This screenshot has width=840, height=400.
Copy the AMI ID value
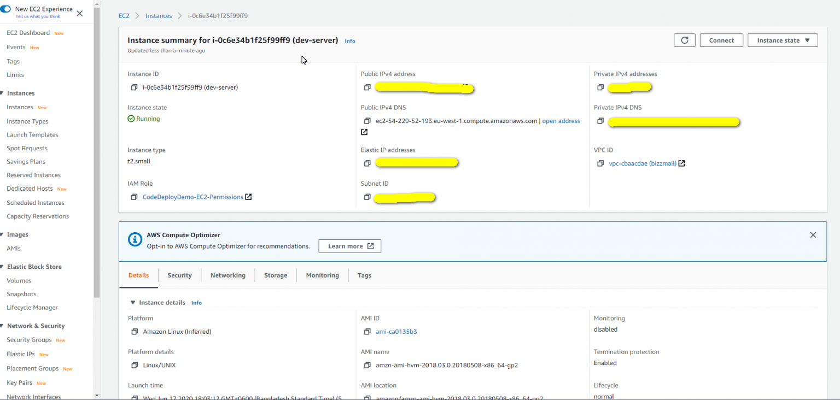coord(367,332)
